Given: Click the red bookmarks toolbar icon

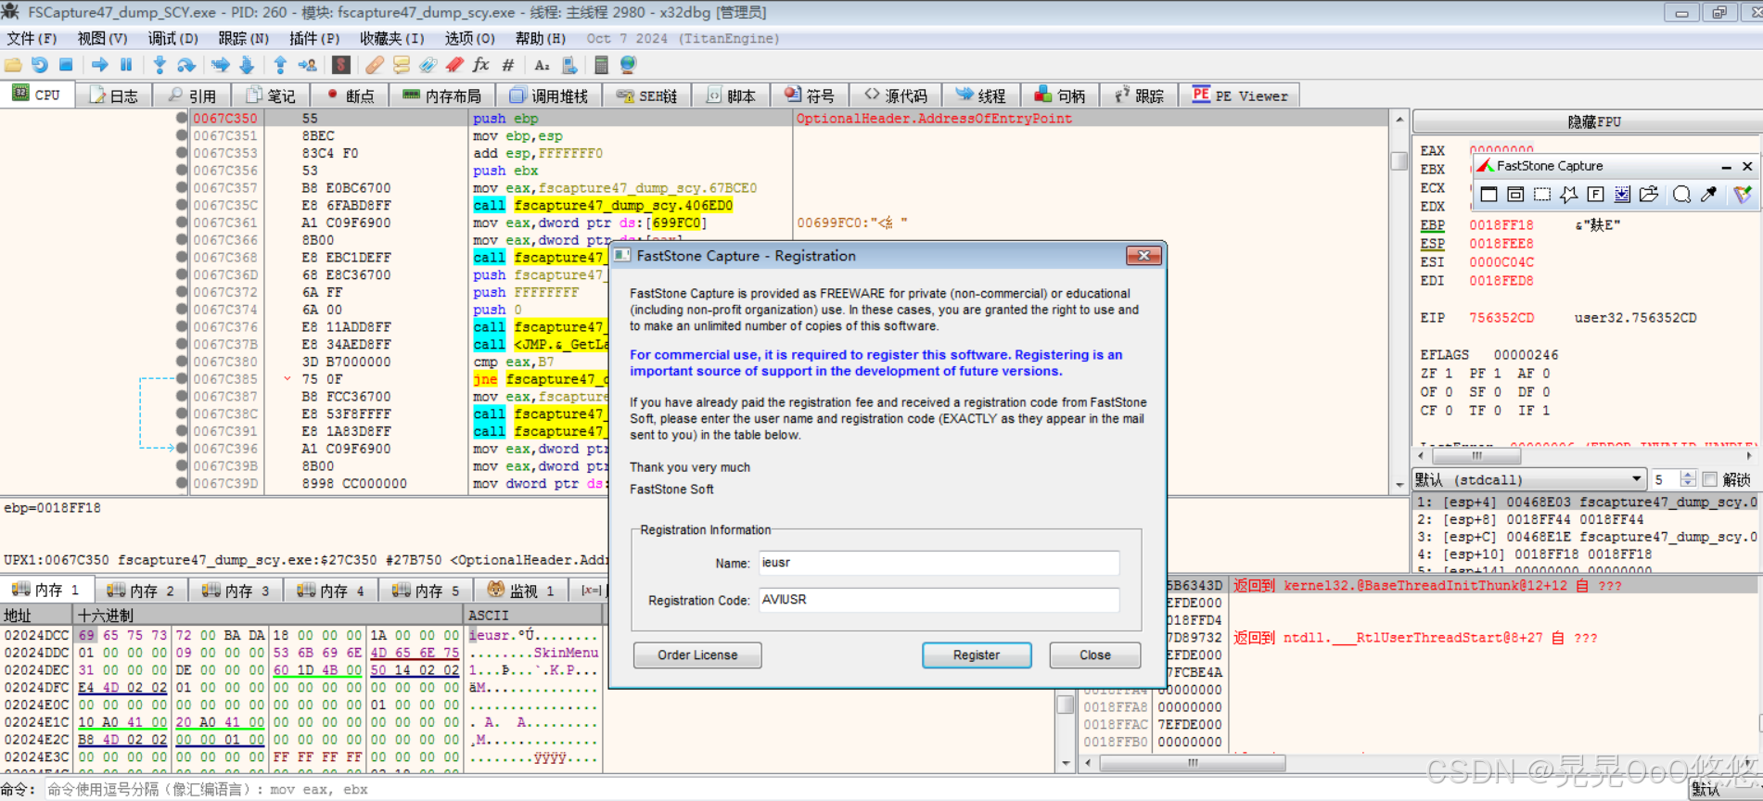Looking at the screenshot, I should 454,65.
